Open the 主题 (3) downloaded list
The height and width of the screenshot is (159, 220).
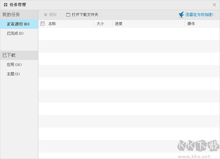pos(19,74)
